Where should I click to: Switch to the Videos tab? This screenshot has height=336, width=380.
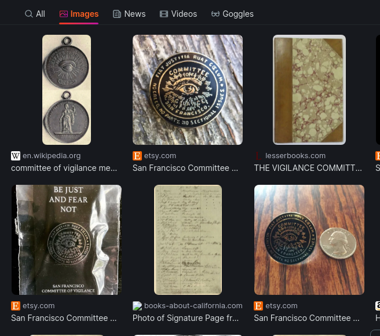(x=178, y=14)
